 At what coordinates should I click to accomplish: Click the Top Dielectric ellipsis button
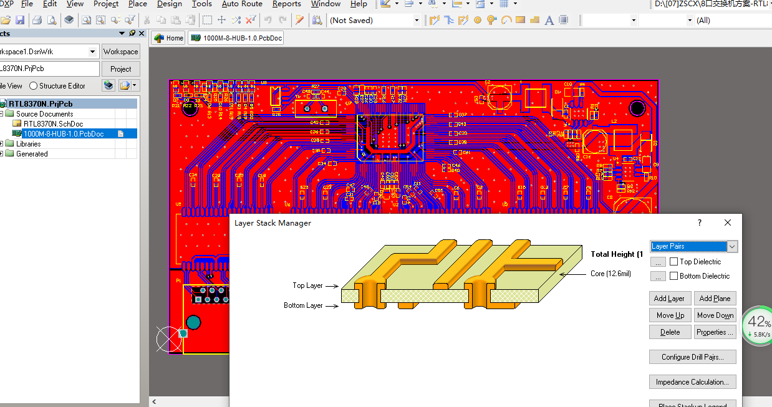pos(658,262)
